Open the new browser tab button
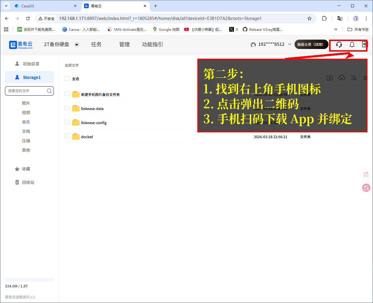This screenshot has width=373, height=303. 155,6
